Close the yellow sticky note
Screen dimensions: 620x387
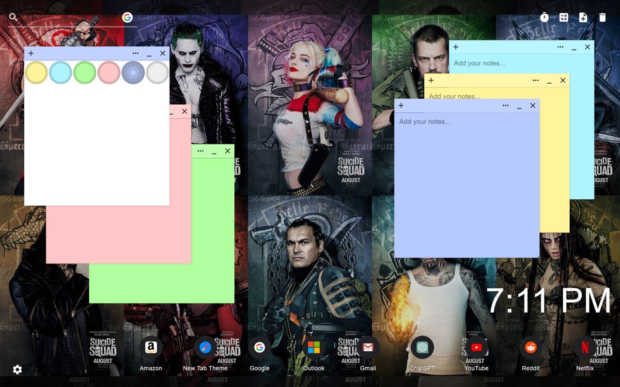[x=563, y=80]
